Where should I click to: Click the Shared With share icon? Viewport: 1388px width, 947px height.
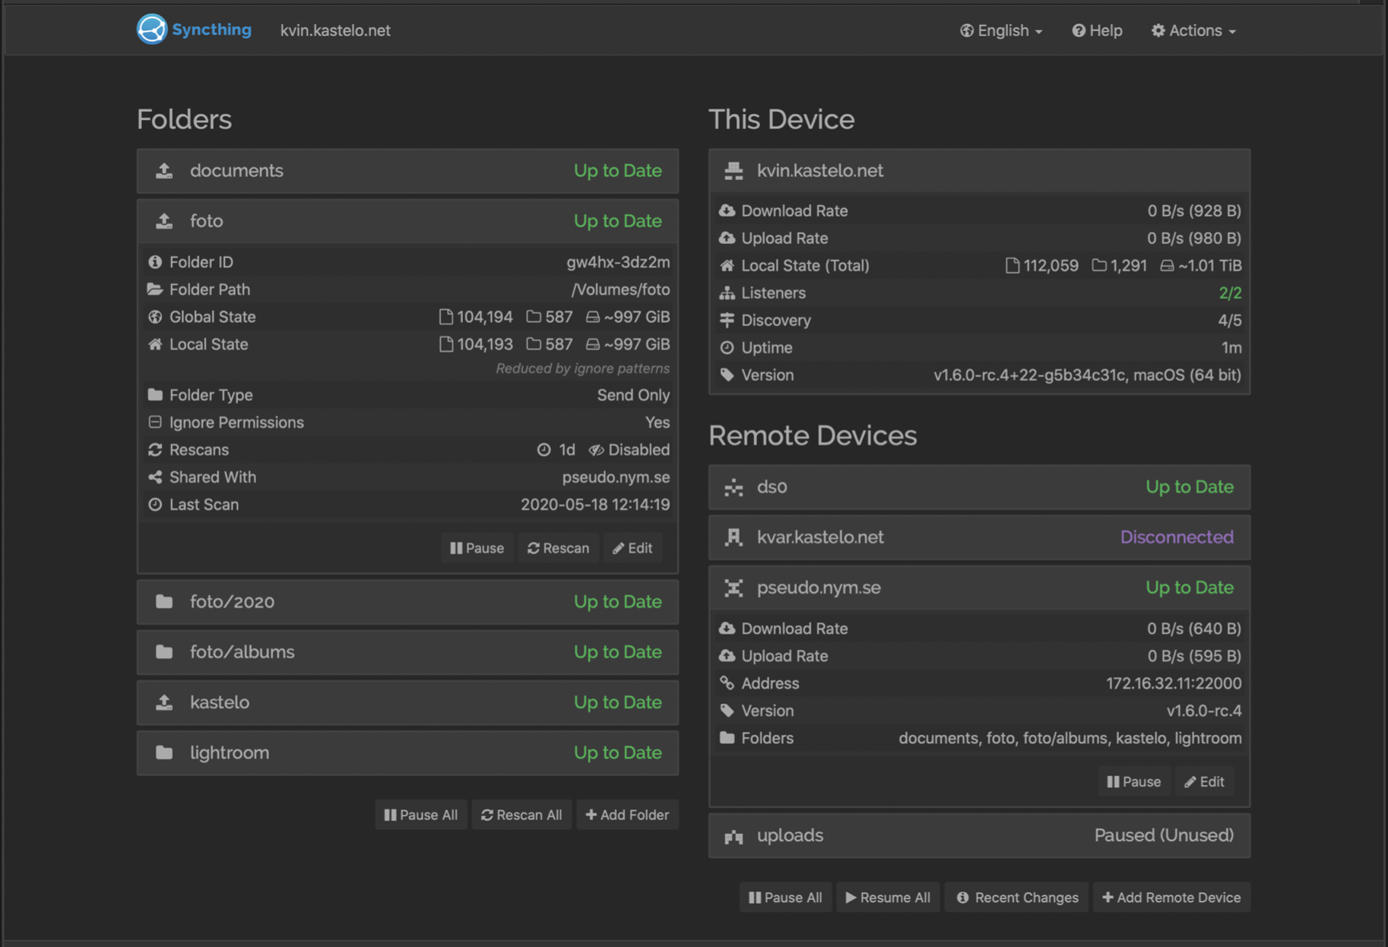pyautogui.click(x=155, y=477)
